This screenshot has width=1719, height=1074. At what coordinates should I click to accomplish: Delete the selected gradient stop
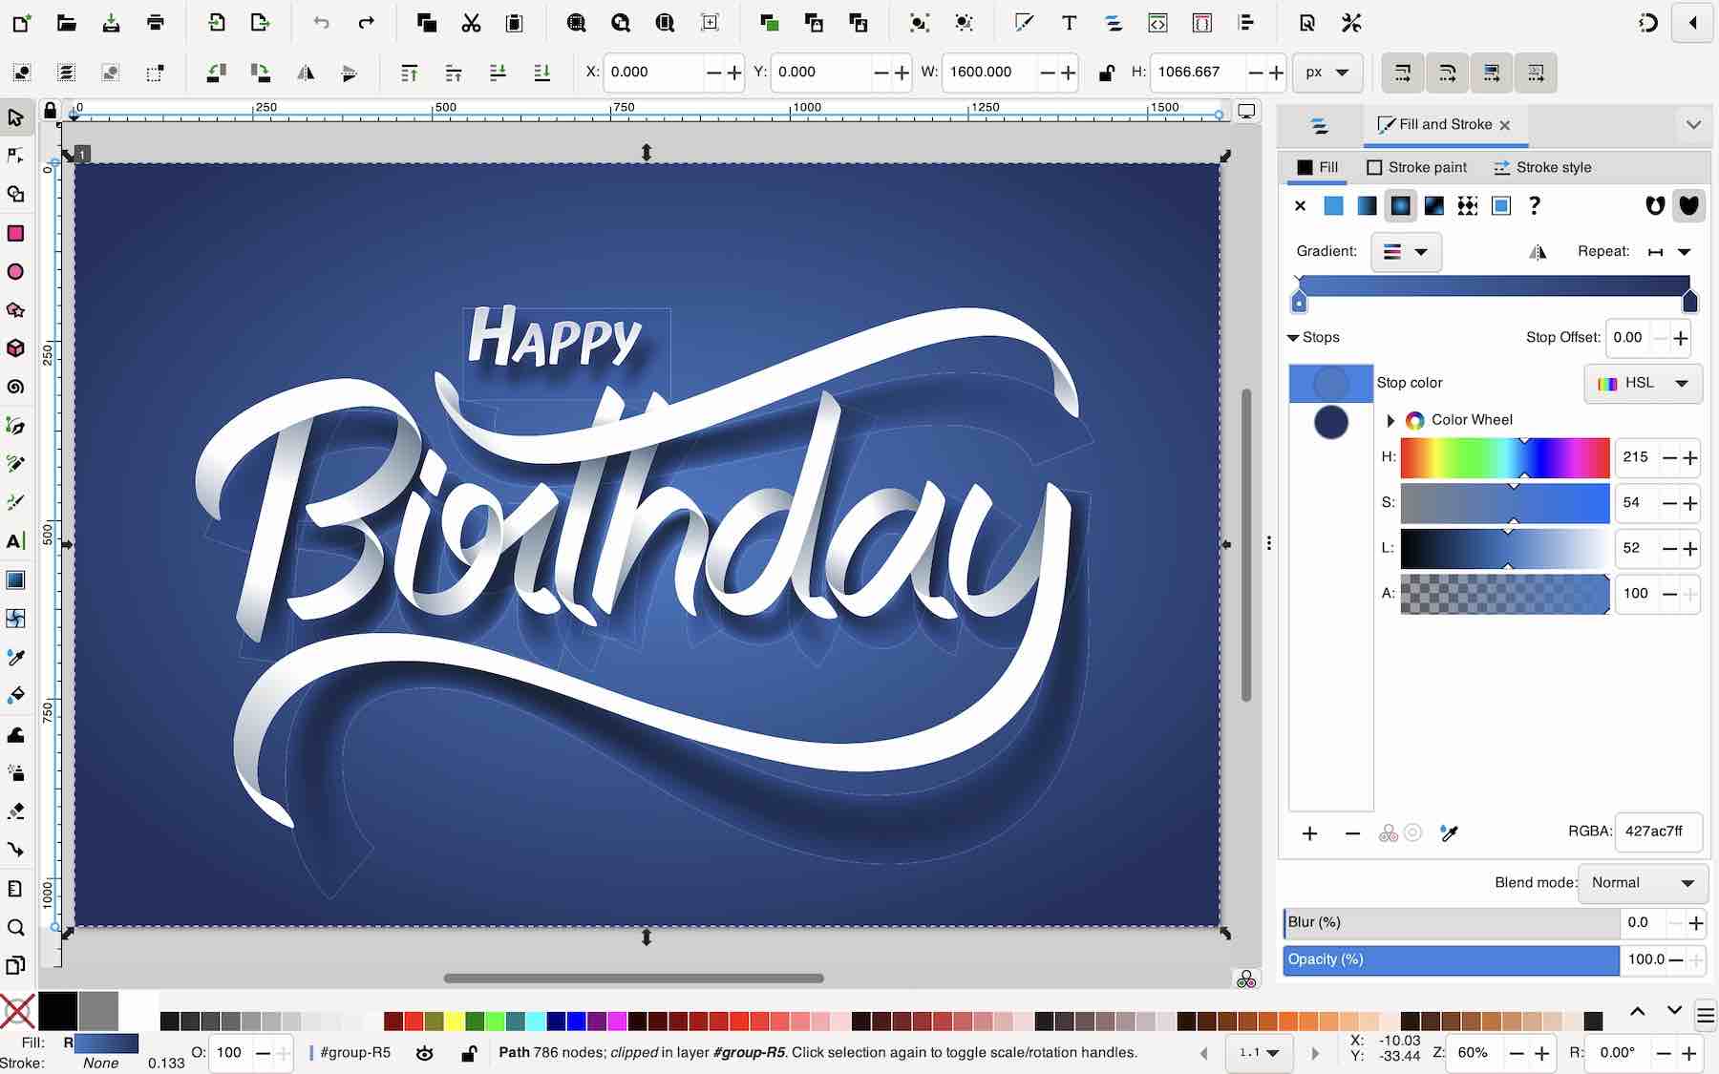[x=1351, y=832]
